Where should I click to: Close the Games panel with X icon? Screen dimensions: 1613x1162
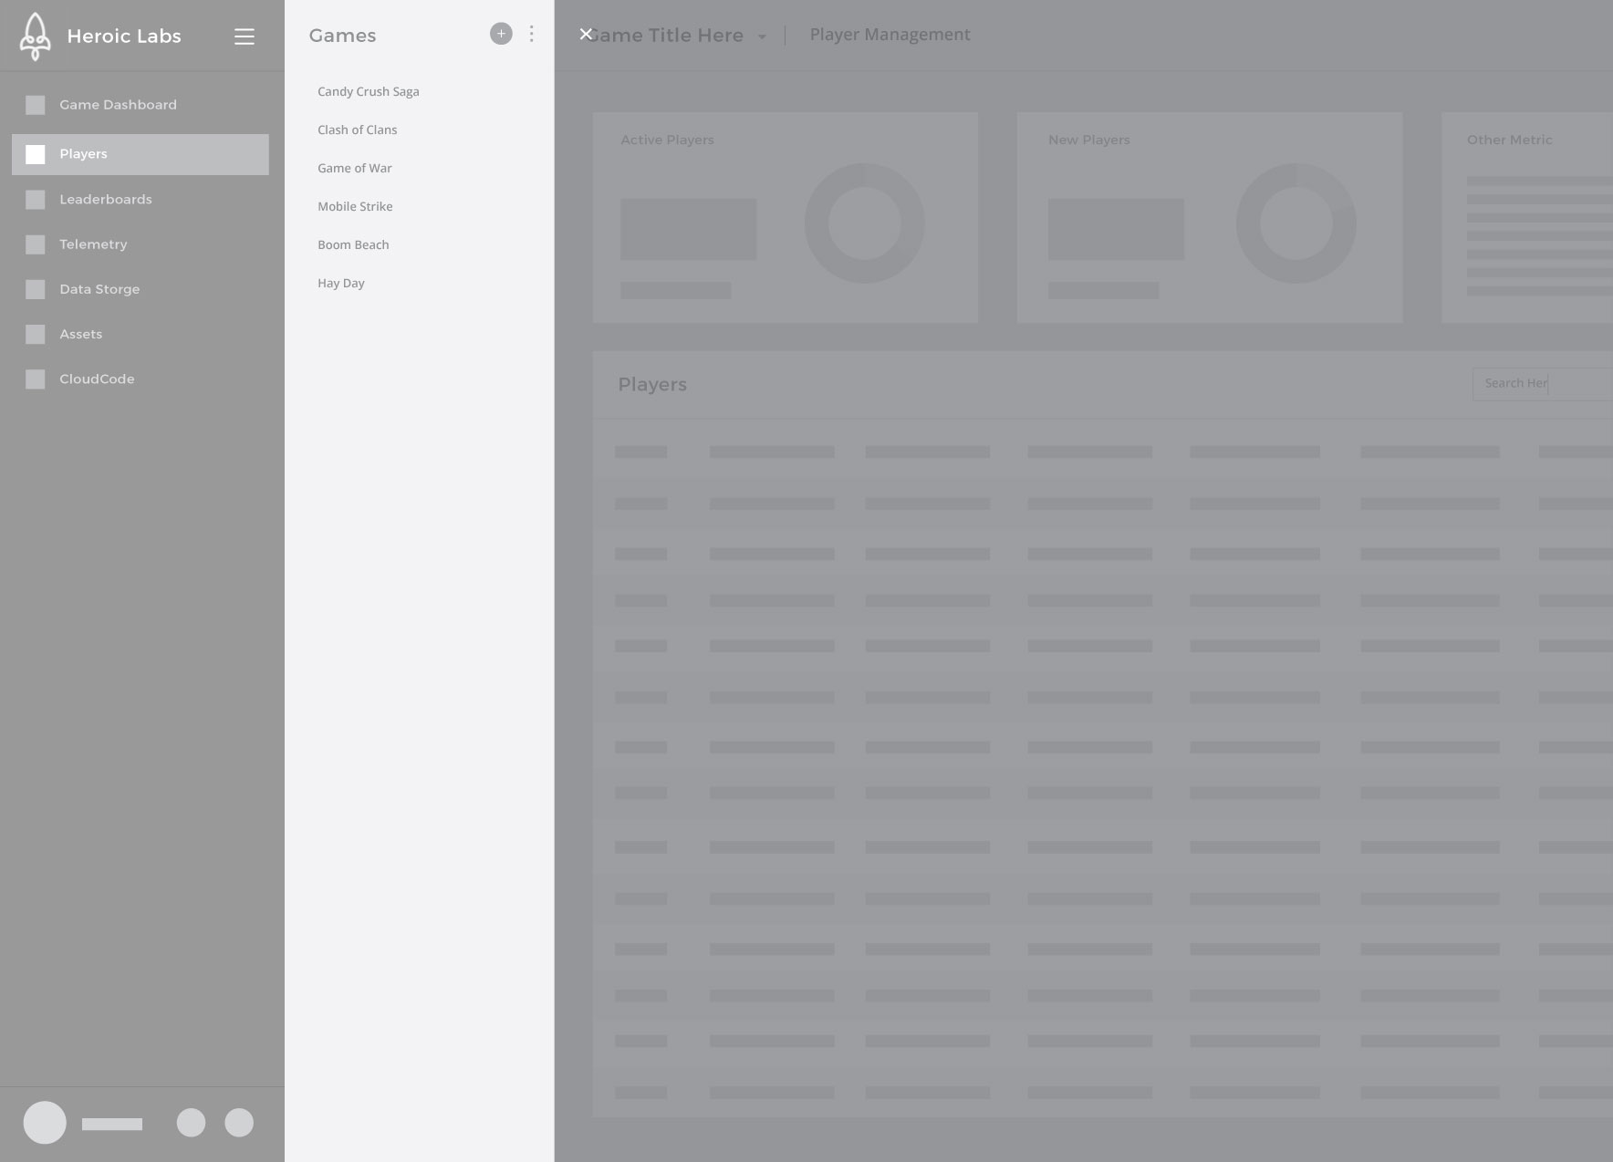pyautogui.click(x=586, y=35)
